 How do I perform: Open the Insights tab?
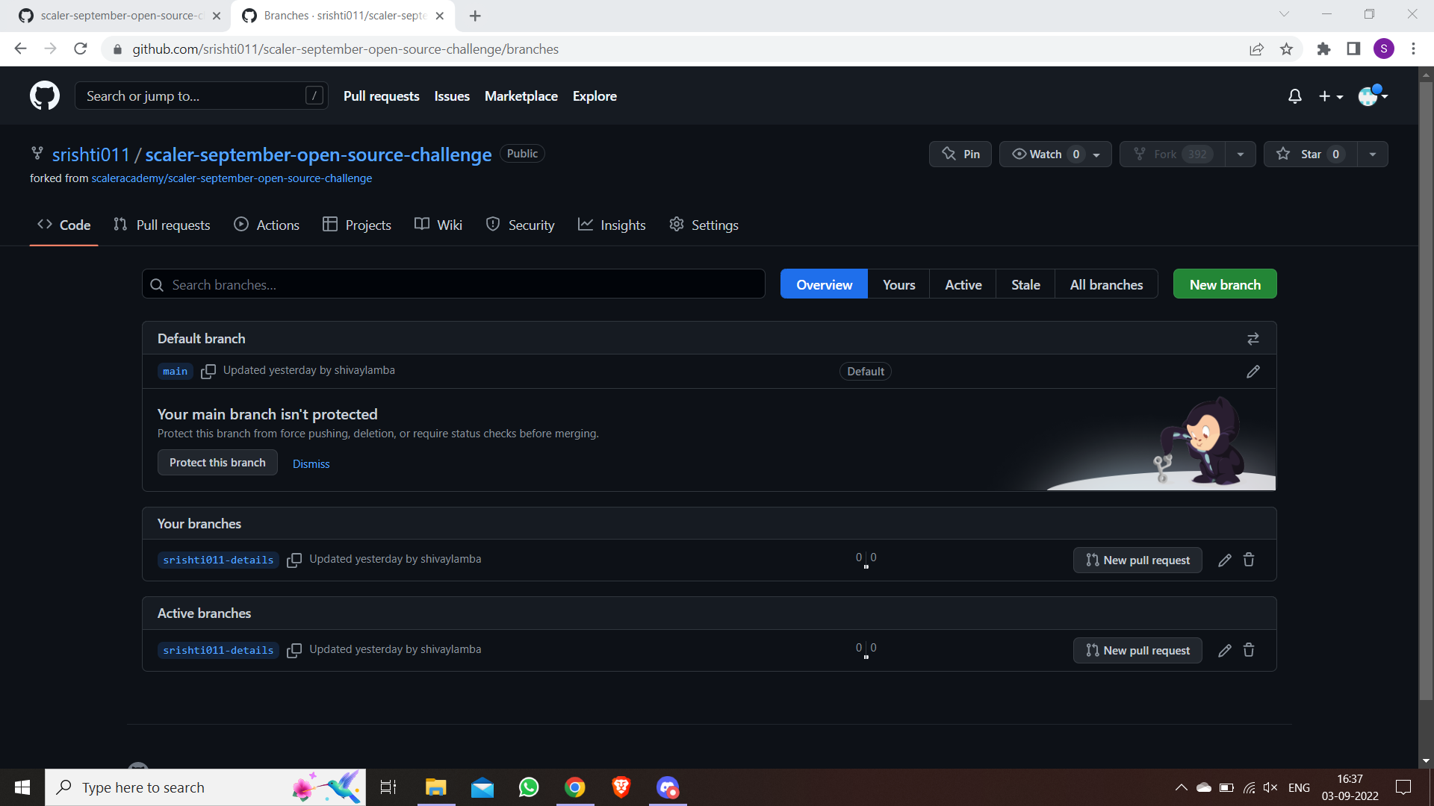612,224
